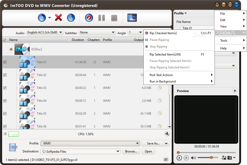Collapse the D:[Disc] tree node
The height and width of the screenshot is (165, 247).
click(11, 49)
